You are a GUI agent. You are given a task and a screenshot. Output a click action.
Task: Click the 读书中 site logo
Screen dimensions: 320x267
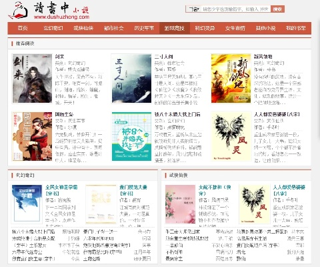[49, 11]
